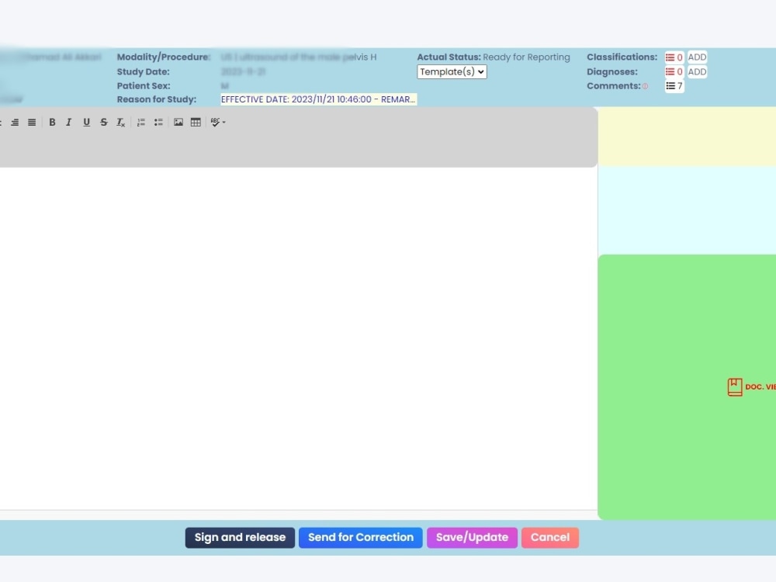This screenshot has width=776, height=582.
Task: Send the report for Correction
Action: (x=360, y=537)
